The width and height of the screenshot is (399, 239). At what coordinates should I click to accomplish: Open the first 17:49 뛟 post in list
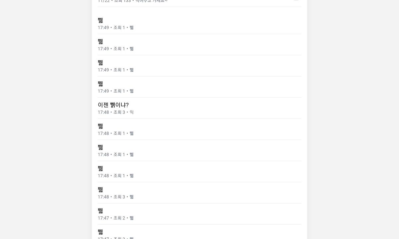tap(100, 20)
